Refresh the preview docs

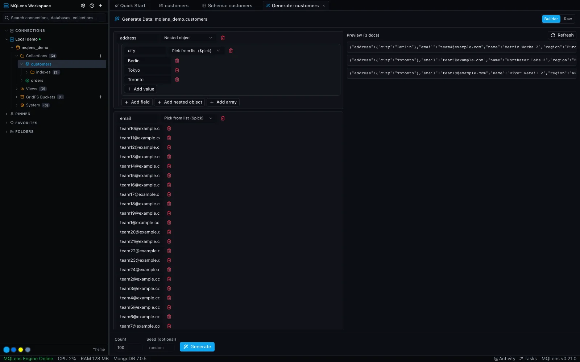pyautogui.click(x=562, y=35)
